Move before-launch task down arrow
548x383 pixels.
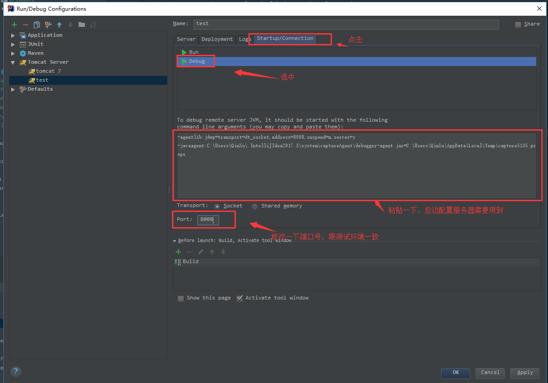click(223, 252)
